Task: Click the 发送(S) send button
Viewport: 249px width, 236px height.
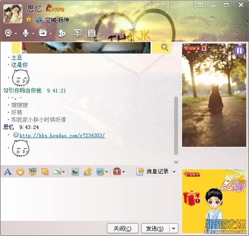Action: [155, 228]
